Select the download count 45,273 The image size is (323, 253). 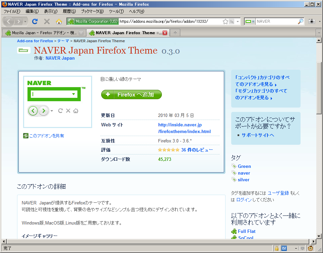165,159
